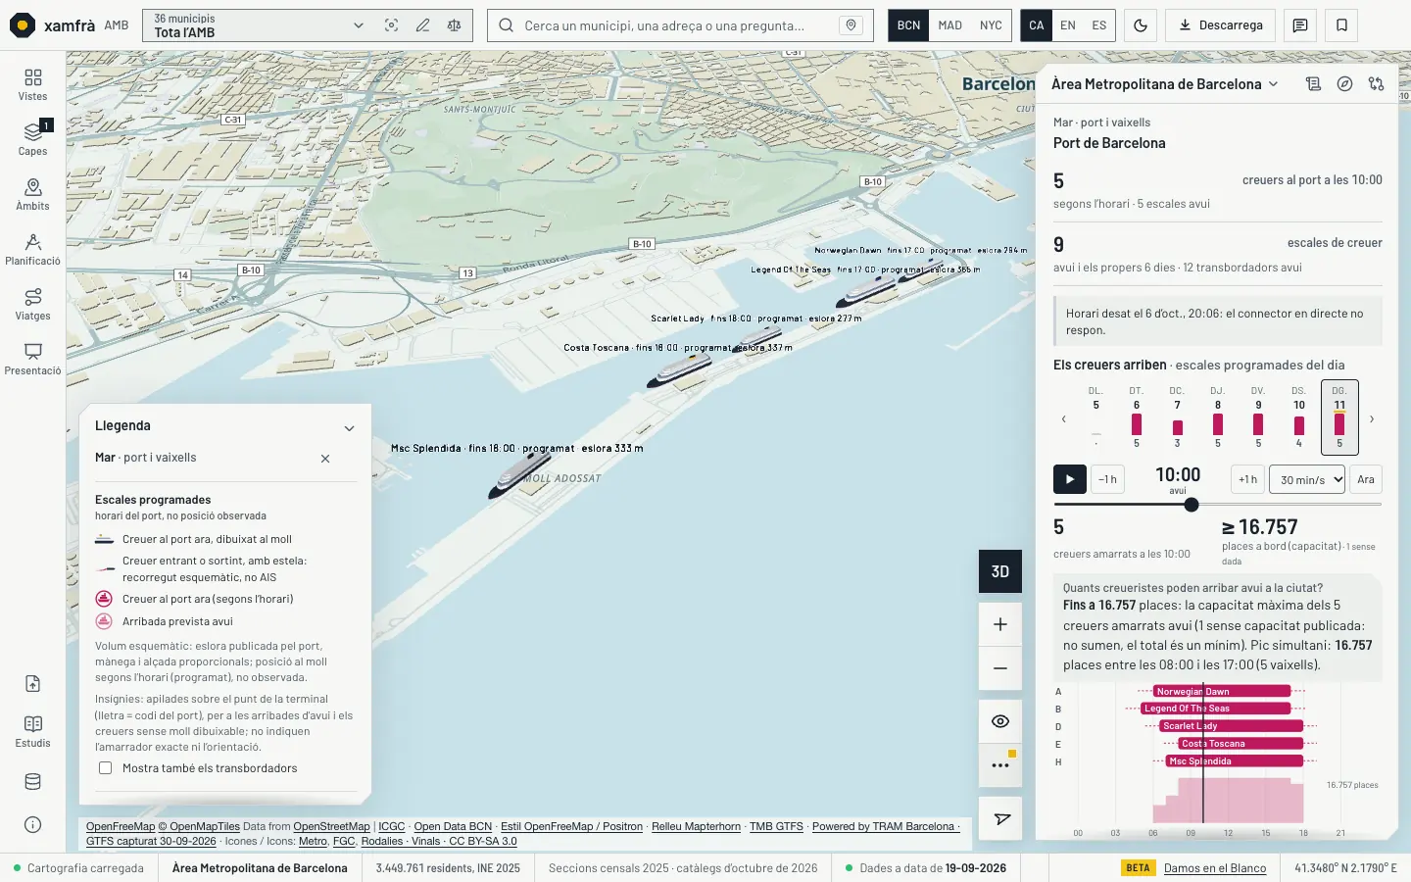Click the municipality search input field
1411x882 pixels.
tap(680, 25)
